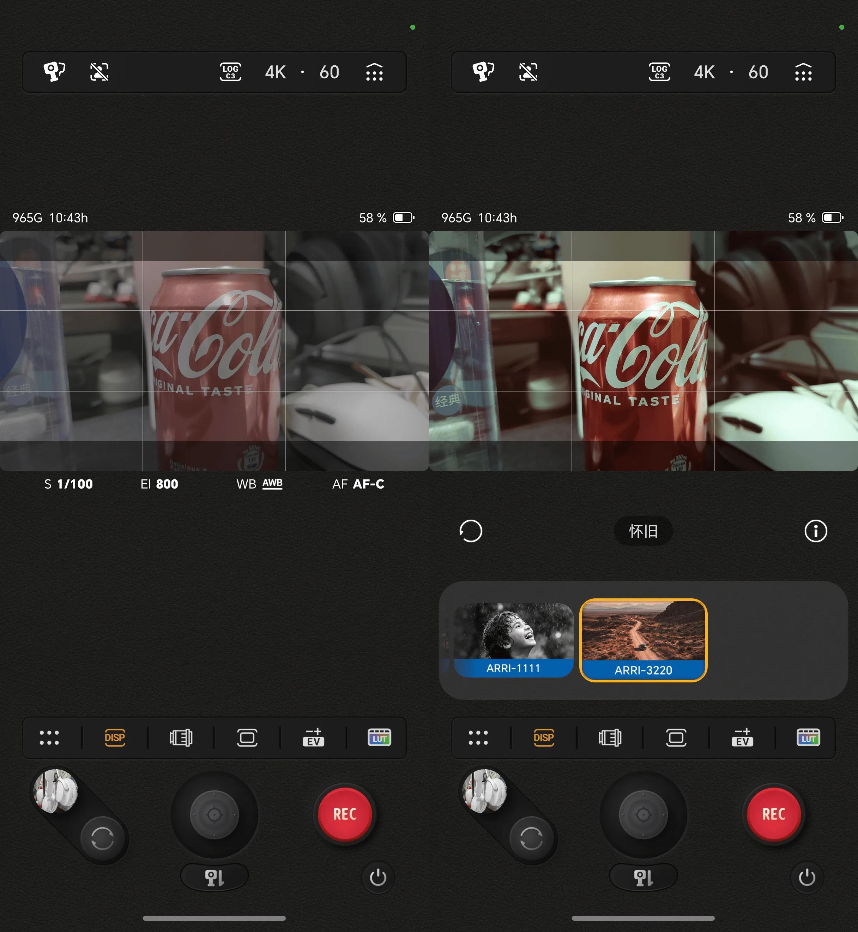
Task: Toggle DISP display mode, right toolbar
Action: (x=544, y=737)
